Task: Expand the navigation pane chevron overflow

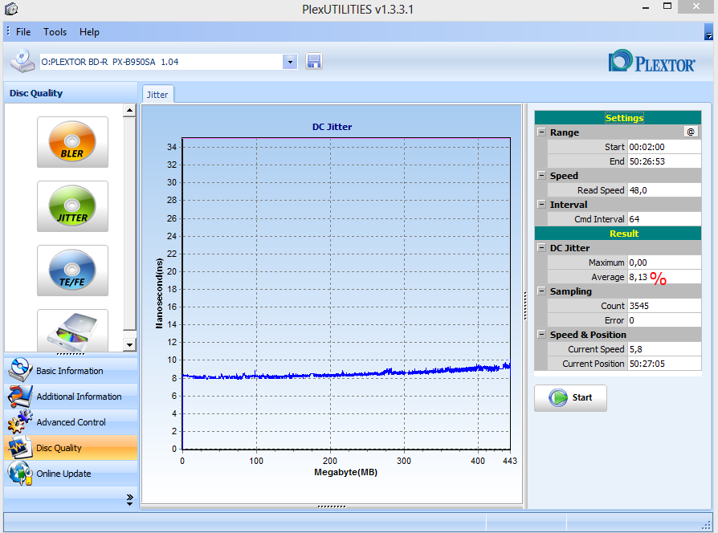Action: click(x=129, y=499)
